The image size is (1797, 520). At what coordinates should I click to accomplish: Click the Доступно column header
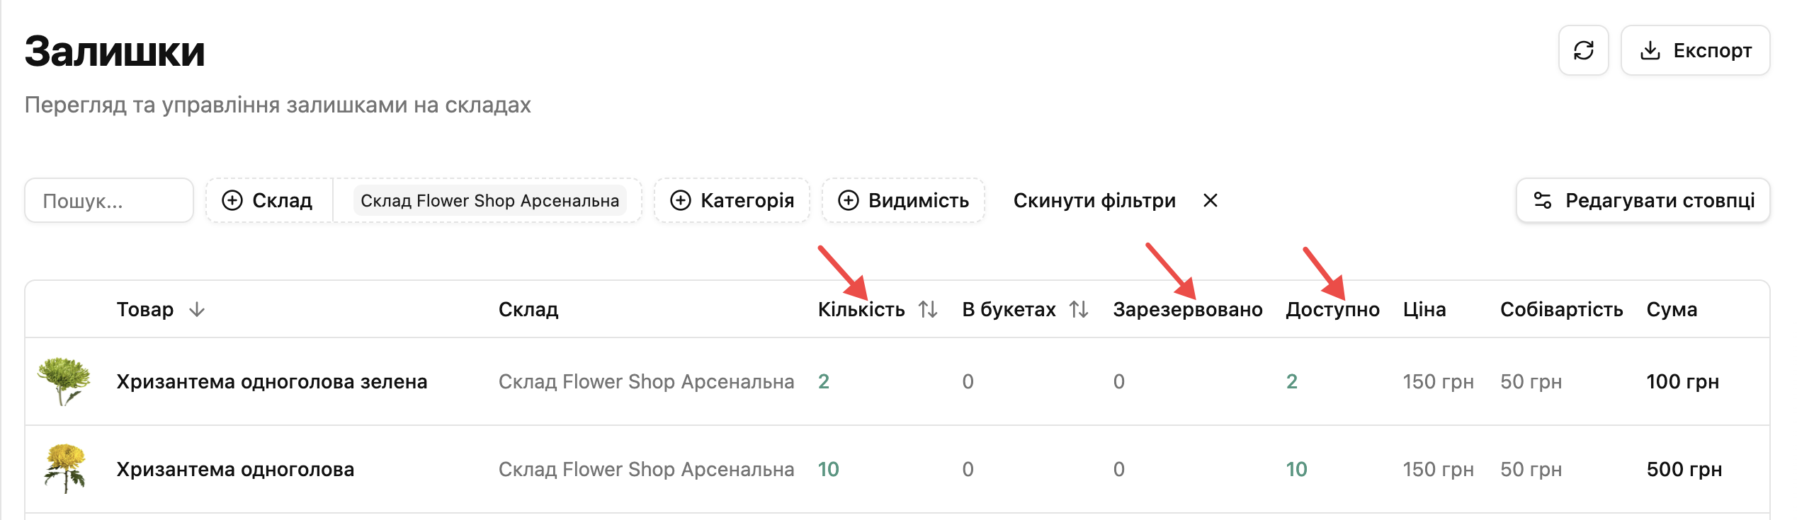tap(1332, 309)
